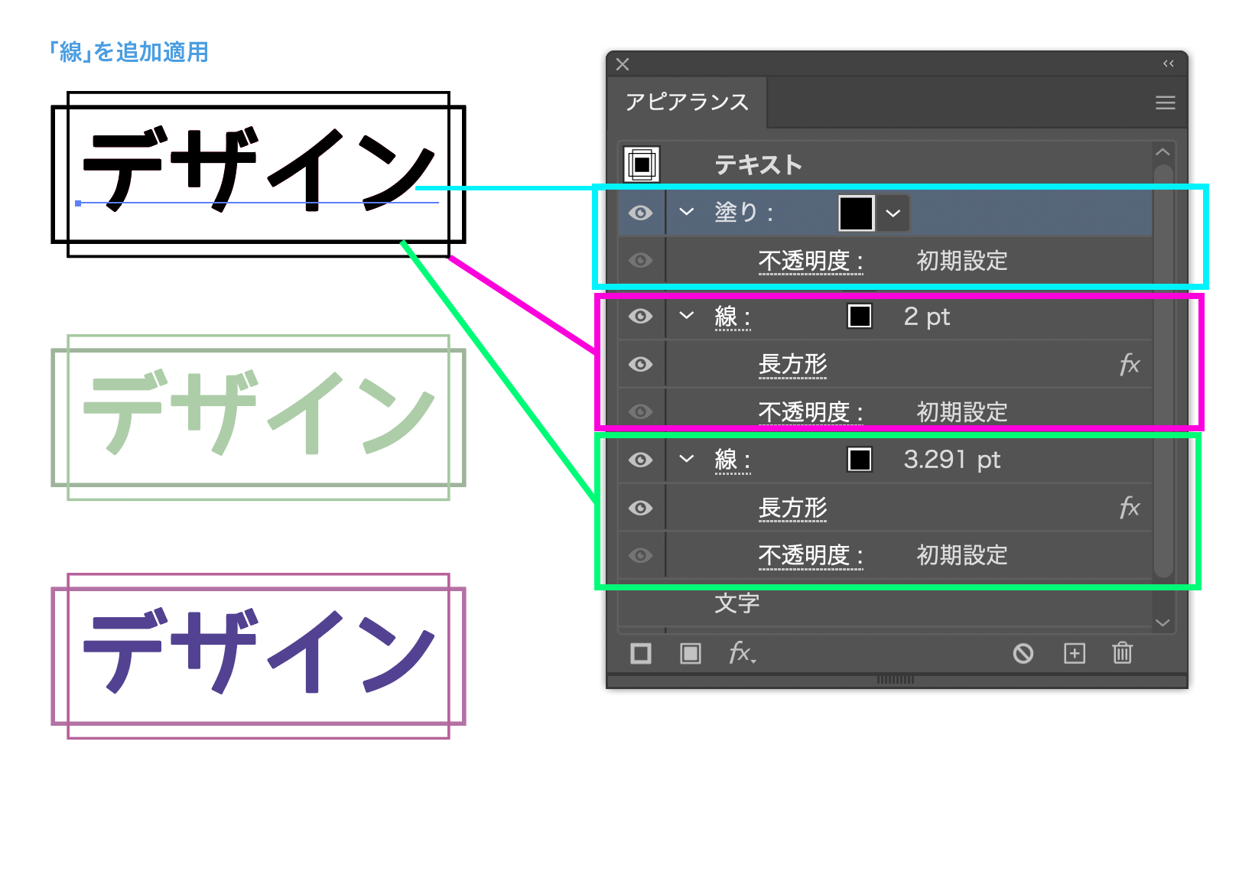Click the scroll down arrow in the list
The image size is (1239, 881).
click(1163, 623)
